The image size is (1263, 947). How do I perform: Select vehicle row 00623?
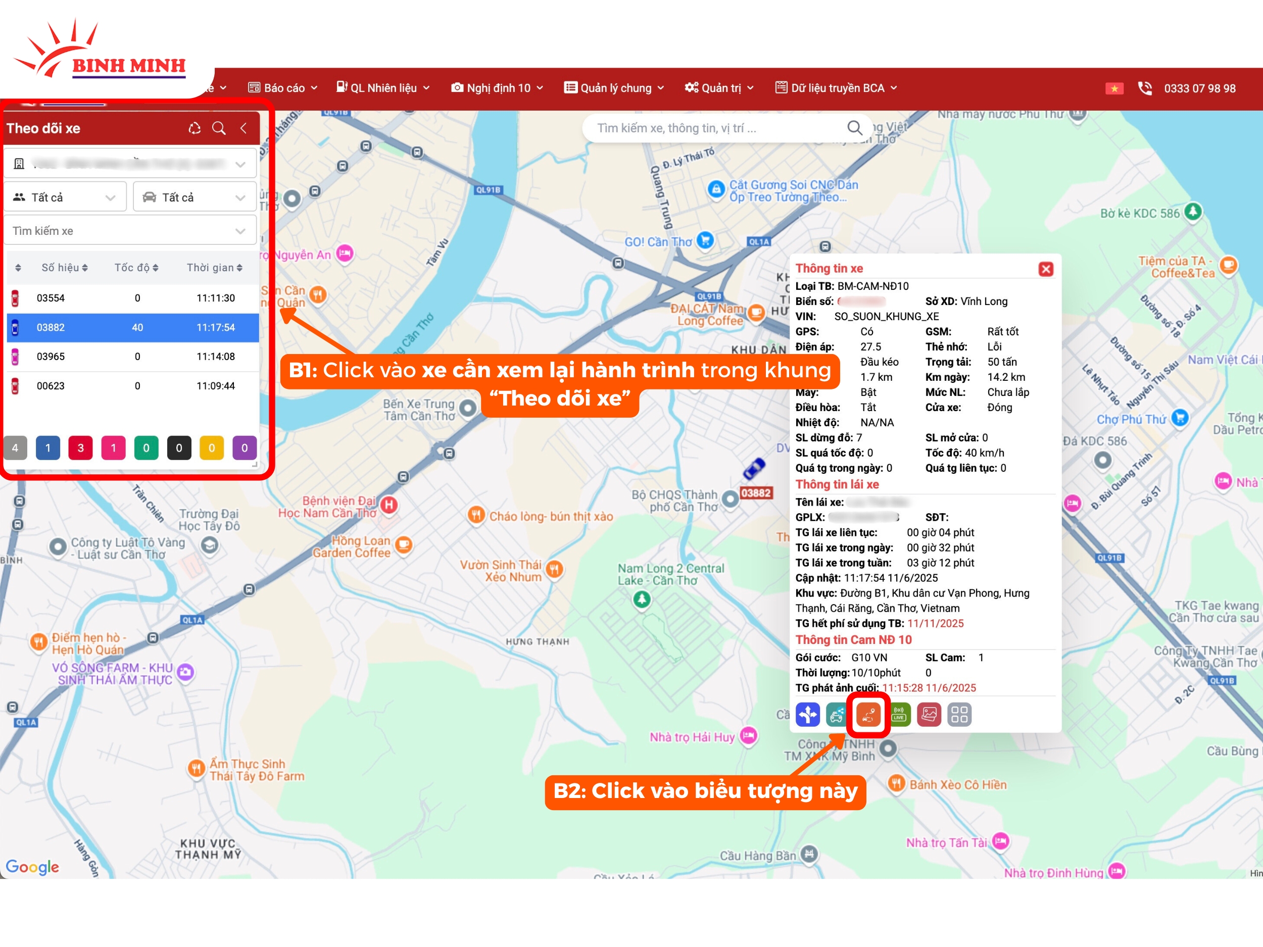[132, 386]
